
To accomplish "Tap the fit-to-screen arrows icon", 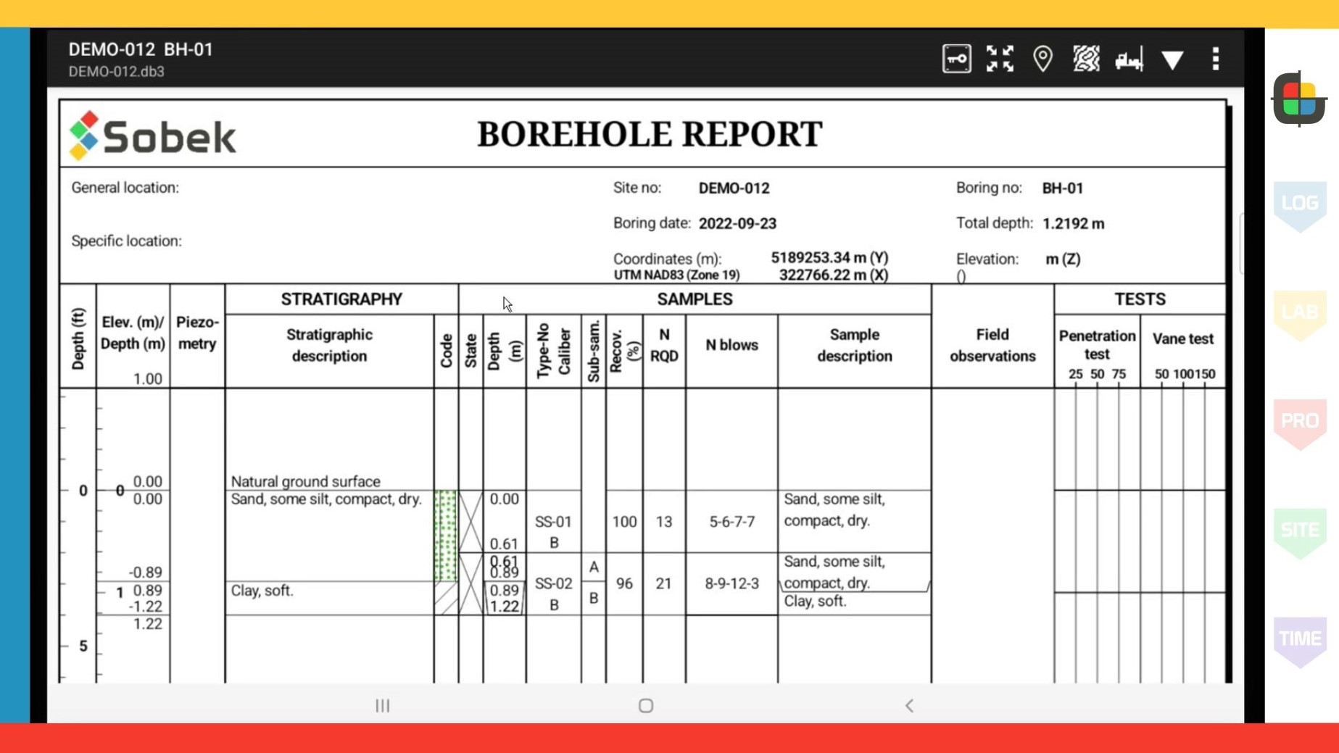I will (1000, 59).
